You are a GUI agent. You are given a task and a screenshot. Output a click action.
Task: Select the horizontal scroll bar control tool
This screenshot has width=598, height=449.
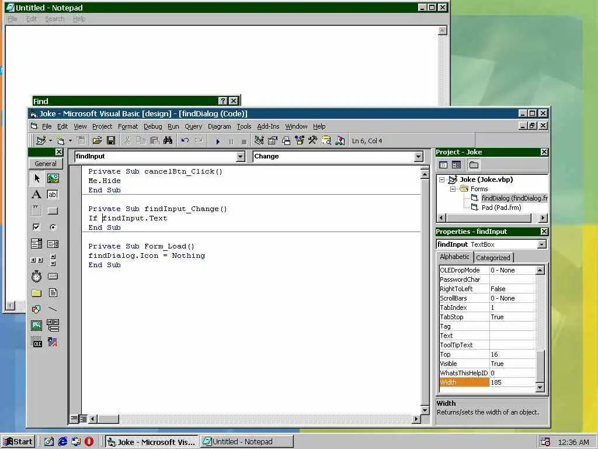[37, 260]
